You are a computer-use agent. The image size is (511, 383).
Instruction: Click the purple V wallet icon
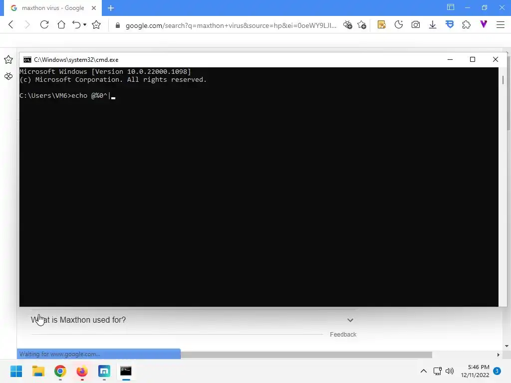pyautogui.click(x=484, y=24)
